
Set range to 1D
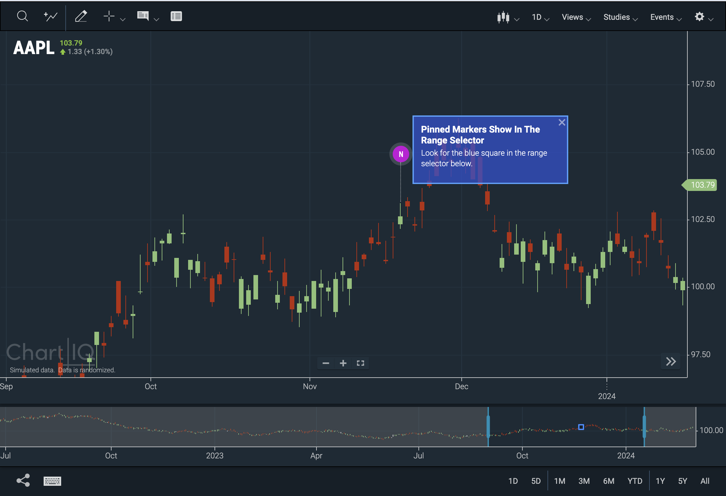(513, 481)
